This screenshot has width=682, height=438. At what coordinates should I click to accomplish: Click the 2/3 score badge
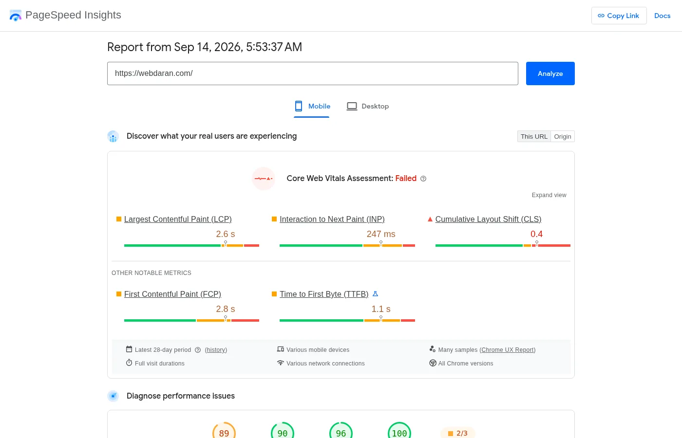pos(458,433)
